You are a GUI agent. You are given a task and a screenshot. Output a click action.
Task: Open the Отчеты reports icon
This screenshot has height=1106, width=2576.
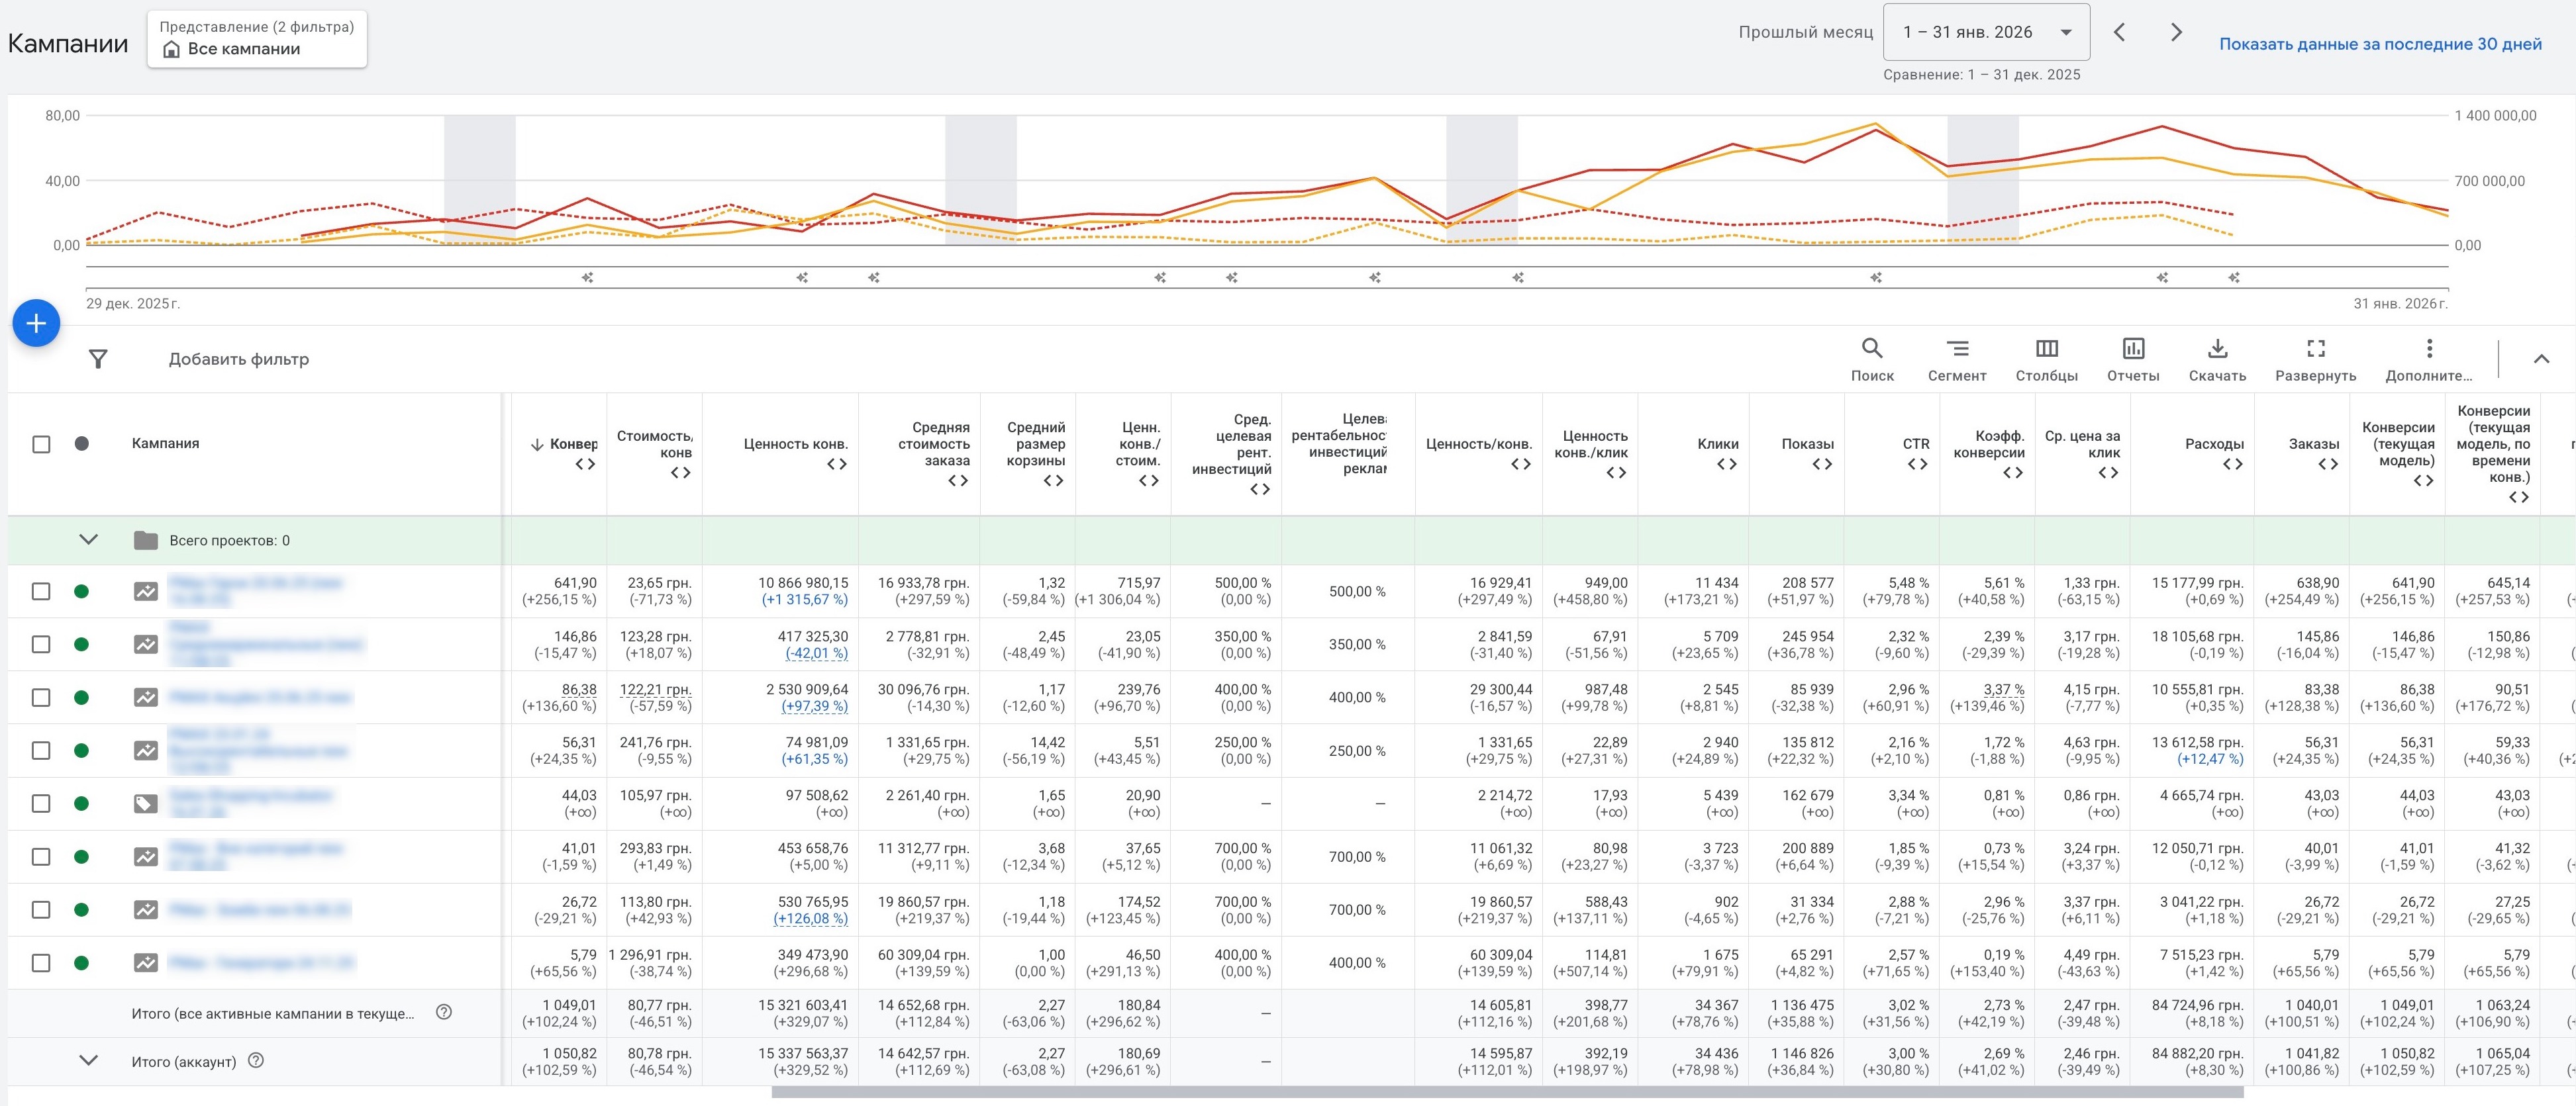click(2132, 359)
